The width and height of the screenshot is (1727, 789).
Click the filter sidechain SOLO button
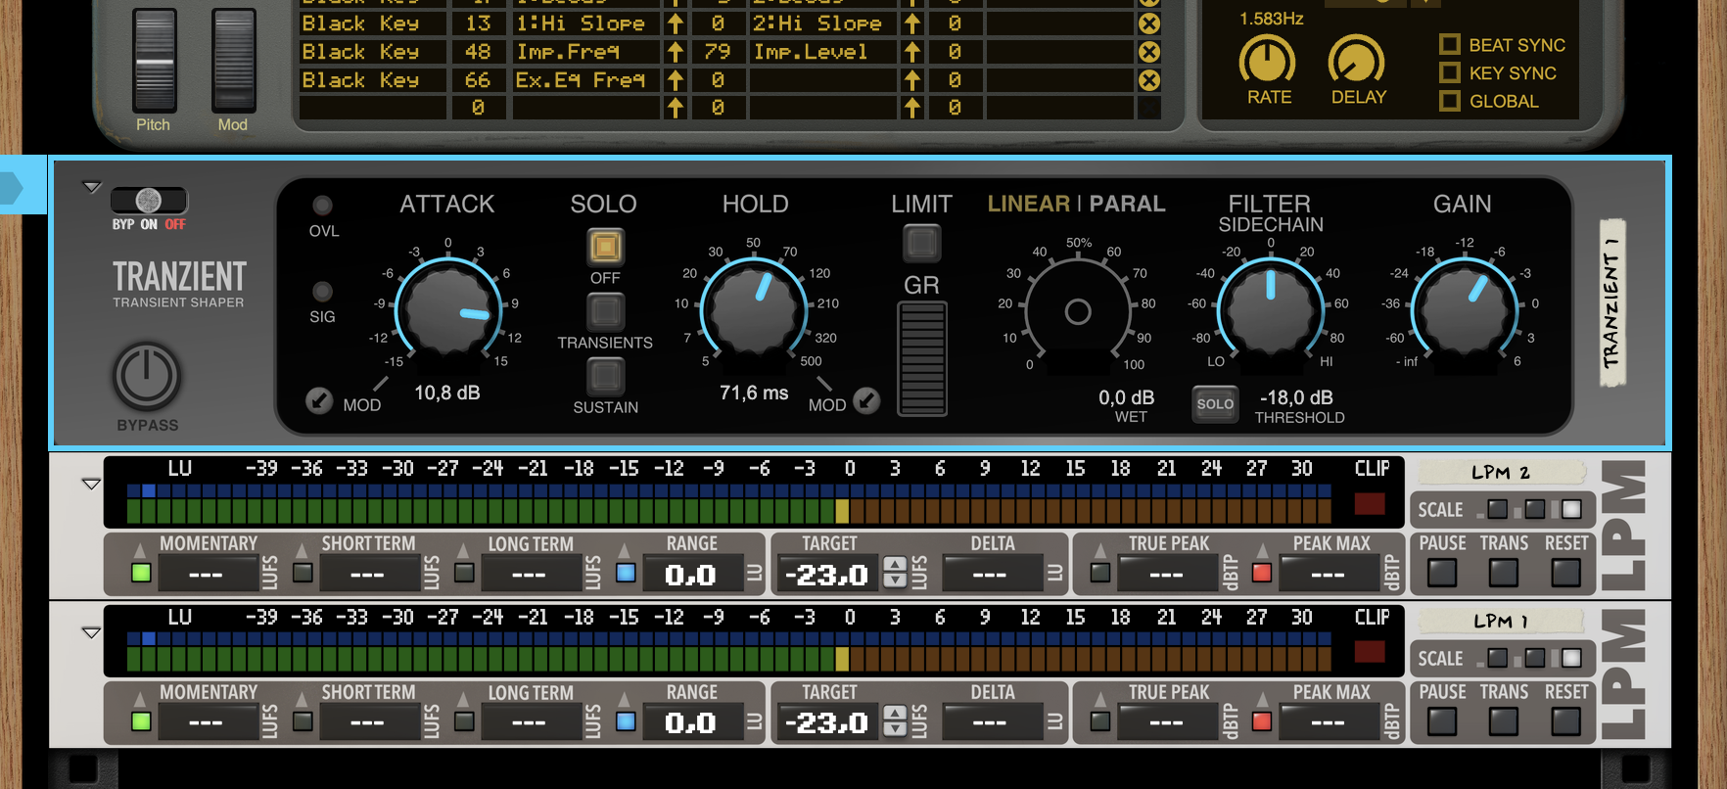1215,404
